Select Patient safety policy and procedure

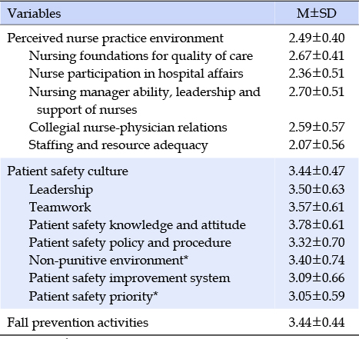point(130,243)
